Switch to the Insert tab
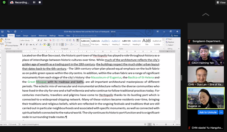Viewport: 227px width, 132px height. [x=18, y=36]
